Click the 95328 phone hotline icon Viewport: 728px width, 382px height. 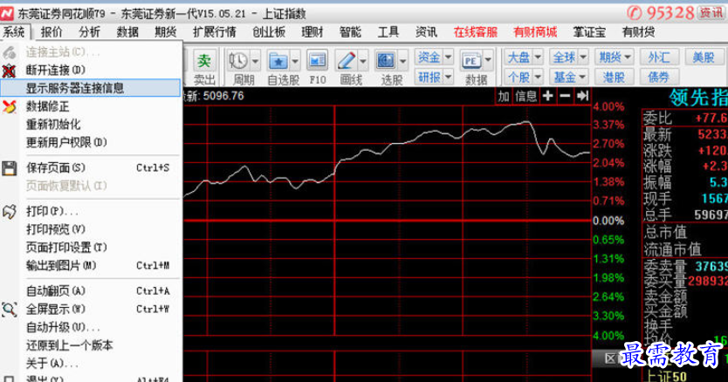635,13
